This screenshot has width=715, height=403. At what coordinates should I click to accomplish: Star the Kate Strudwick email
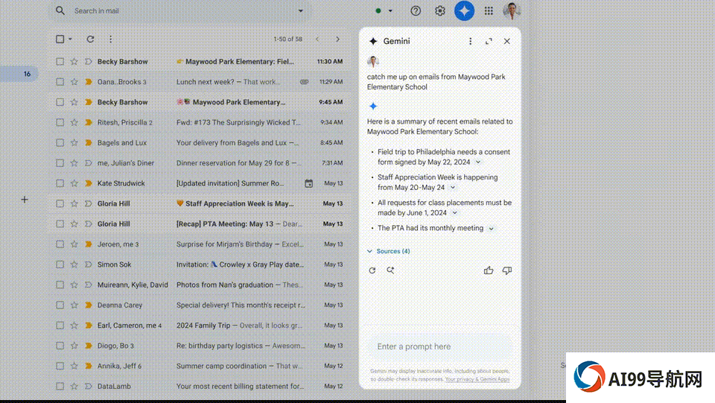tap(74, 183)
